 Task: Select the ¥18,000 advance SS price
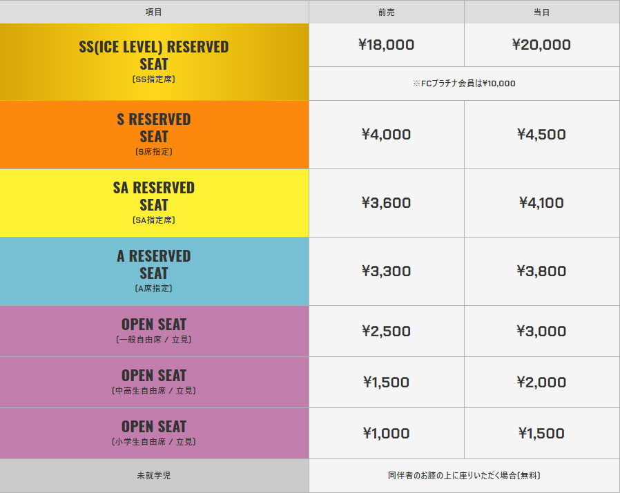pos(387,45)
